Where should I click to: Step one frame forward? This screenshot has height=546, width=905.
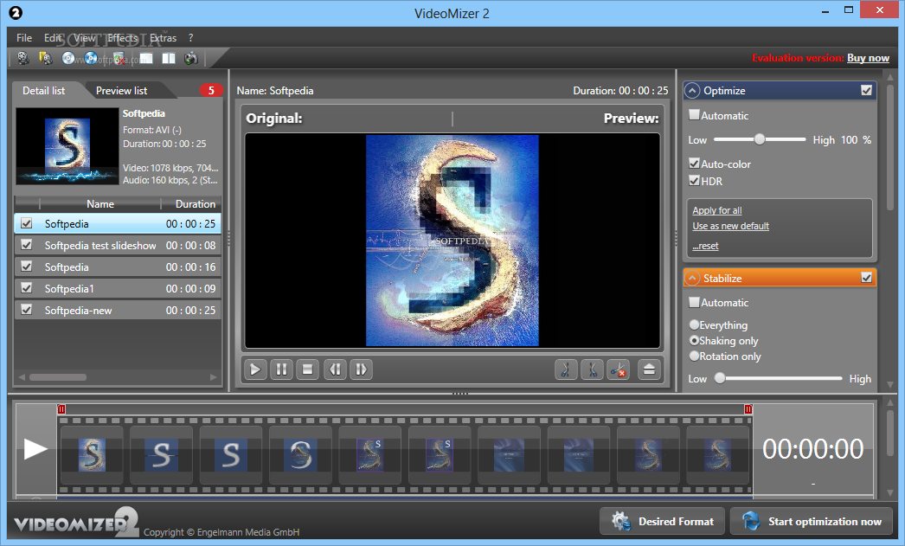pyautogui.click(x=362, y=369)
